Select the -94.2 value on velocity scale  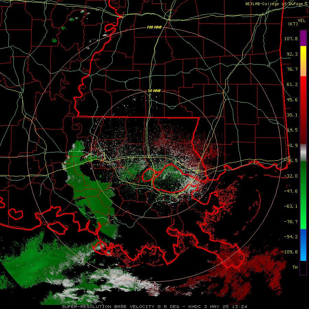click(x=291, y=237)
